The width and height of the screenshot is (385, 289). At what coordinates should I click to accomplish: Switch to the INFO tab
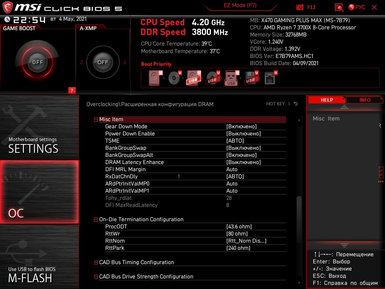[365, 100]
